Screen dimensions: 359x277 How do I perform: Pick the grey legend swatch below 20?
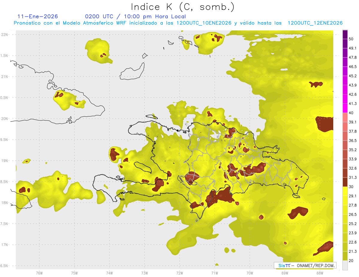click(345, 265)
